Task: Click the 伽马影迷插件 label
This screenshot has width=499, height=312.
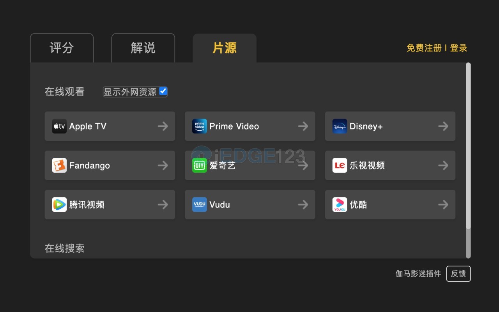Action: (x=418, y=274)
